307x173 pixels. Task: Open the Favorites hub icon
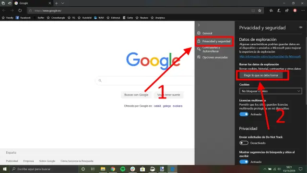(x=271, y=11)
